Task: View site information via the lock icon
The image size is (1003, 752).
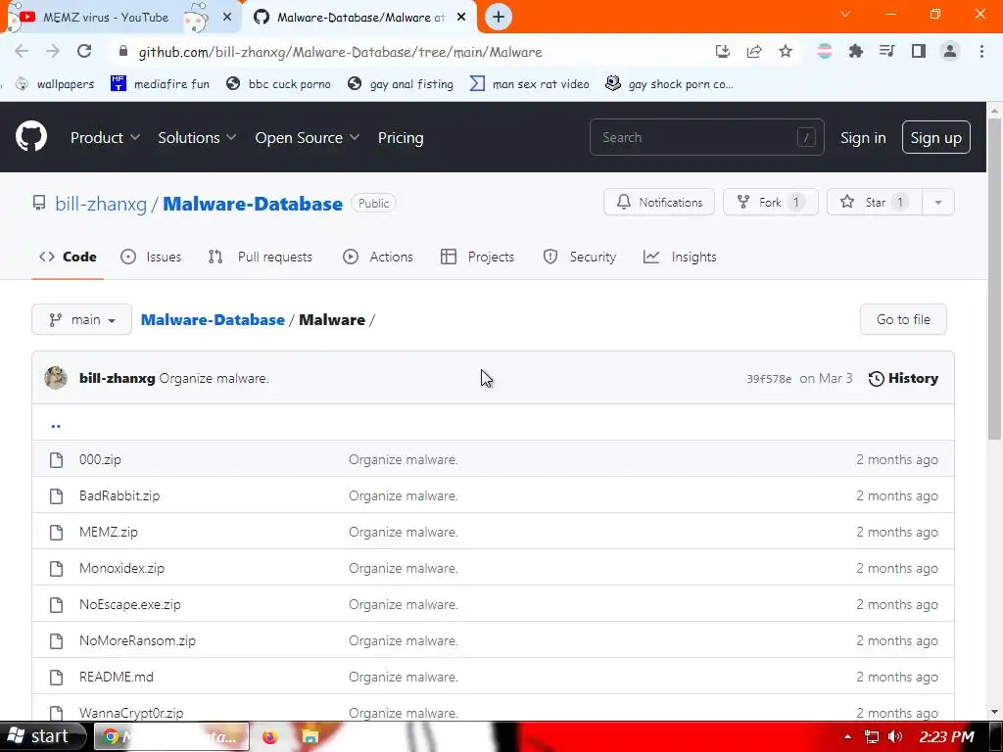Action: [x=123, y=52]
